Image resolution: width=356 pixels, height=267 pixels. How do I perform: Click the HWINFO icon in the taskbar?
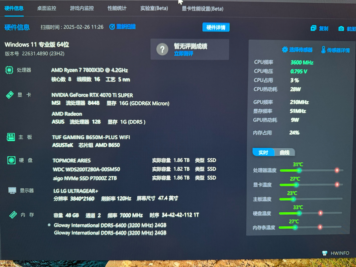coord(324,253)
